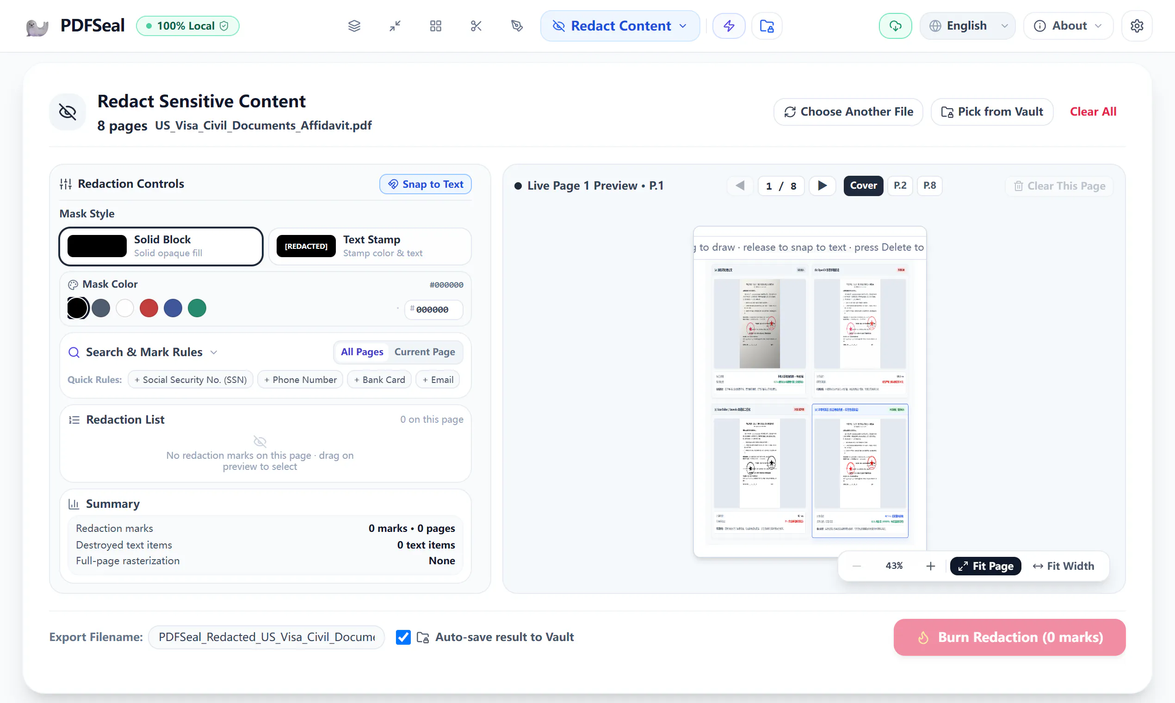Click the PDFSeal seal logo

click(37, 26)
